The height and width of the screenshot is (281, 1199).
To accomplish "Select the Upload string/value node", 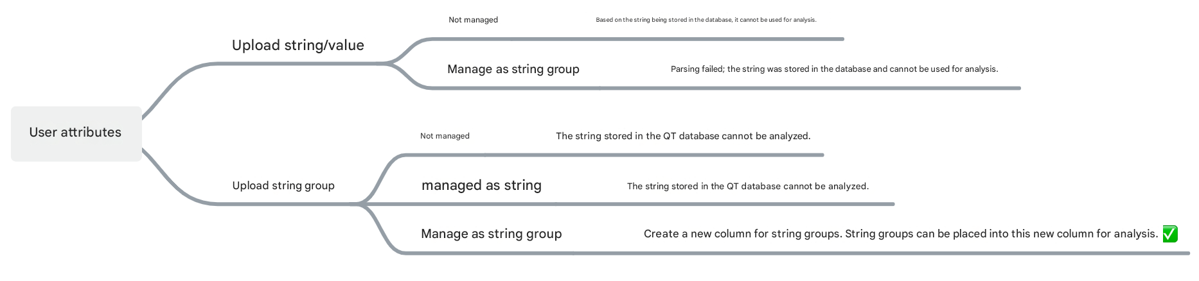I will point(298,46).
